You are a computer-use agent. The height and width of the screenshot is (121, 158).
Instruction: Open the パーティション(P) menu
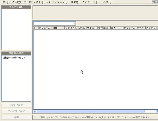pyautogui.click(x=58, y=2)
